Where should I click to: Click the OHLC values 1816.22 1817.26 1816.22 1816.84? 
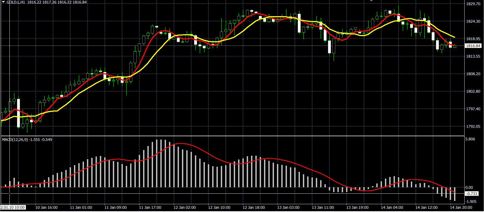click(x=57, y=2)
